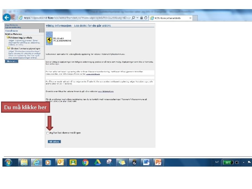Open the Windows Start orb
252x189 pixels.
click(x=8, y=162)
